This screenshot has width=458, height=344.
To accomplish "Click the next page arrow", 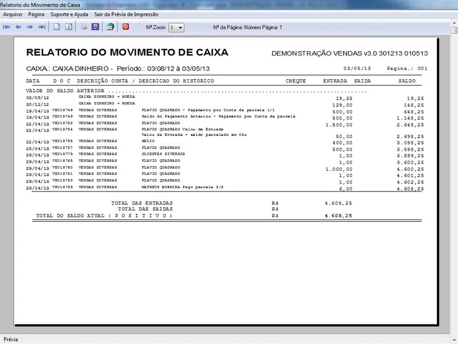I will (x=30, y=27).
